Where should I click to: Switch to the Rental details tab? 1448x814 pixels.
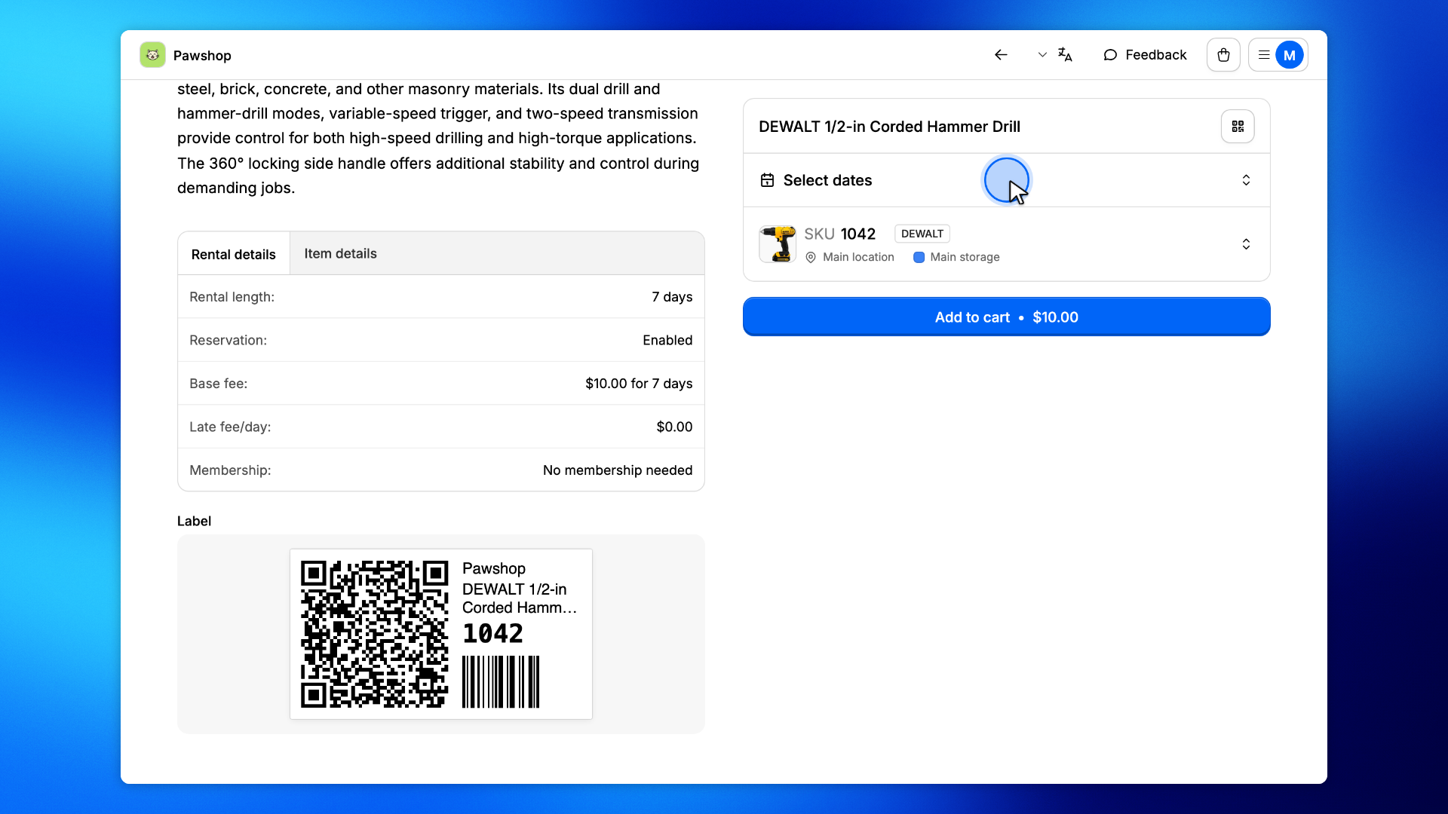[234, 254]
